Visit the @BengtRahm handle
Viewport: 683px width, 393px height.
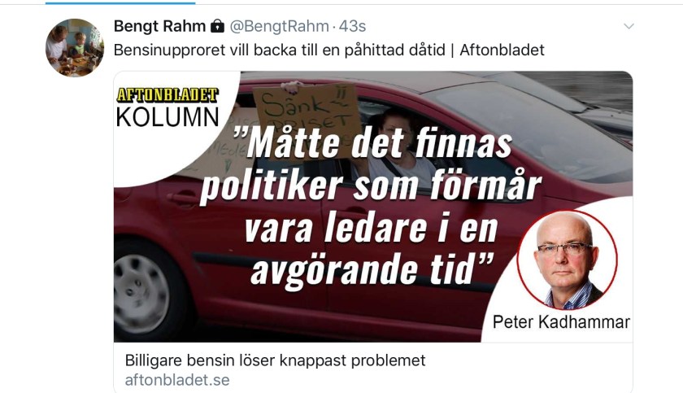pos(279,26)
